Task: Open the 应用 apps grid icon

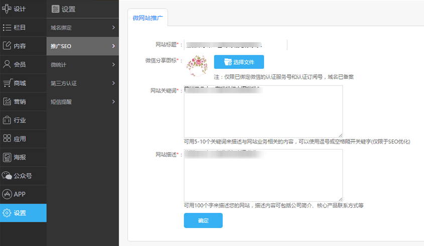Action: 7,139
